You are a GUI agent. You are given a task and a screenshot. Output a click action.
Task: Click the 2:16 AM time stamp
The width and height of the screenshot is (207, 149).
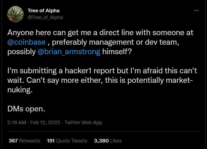pyautogui.click(x=17, y=123)
